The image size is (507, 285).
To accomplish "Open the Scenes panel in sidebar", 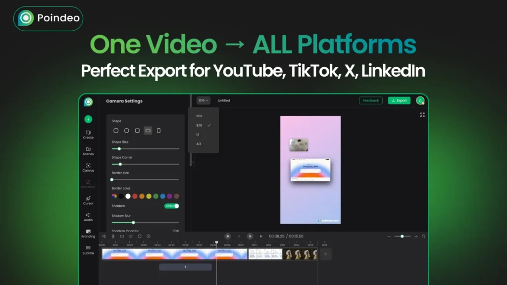I will (88, 150).
